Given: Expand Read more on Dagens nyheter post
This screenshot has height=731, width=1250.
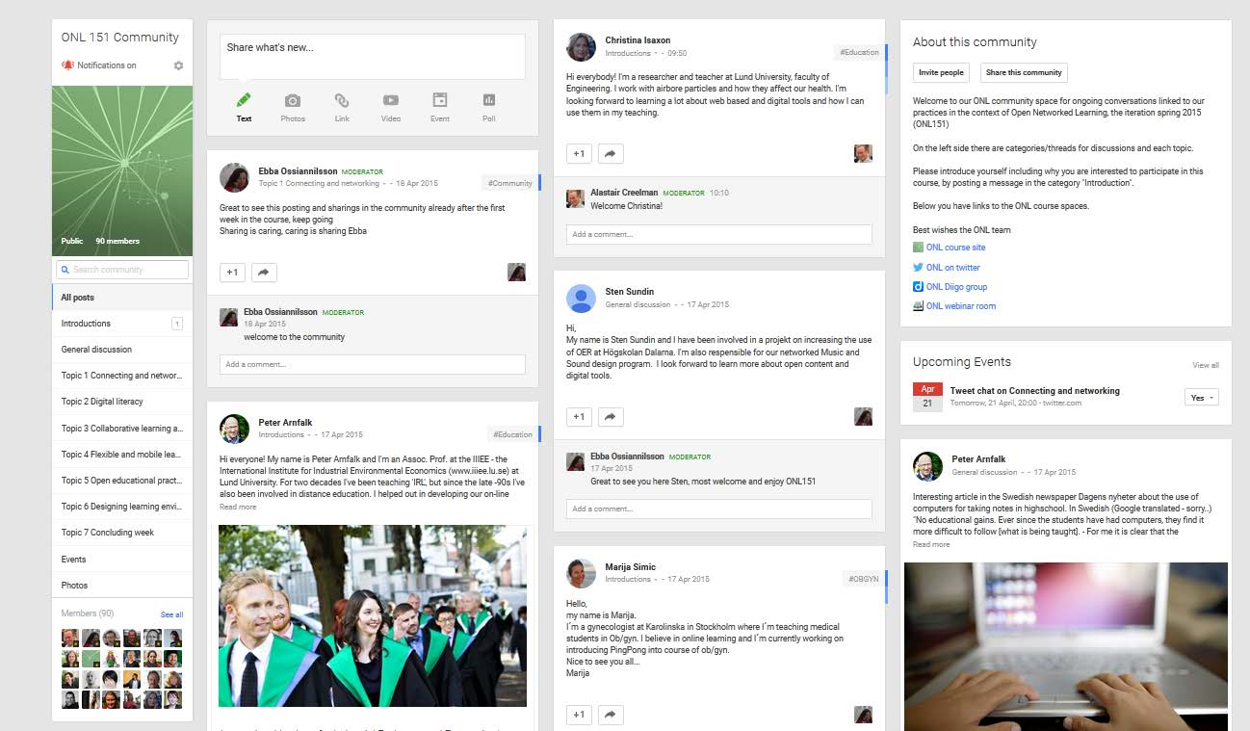Looking at the screenshot, I should click(931, 544).
